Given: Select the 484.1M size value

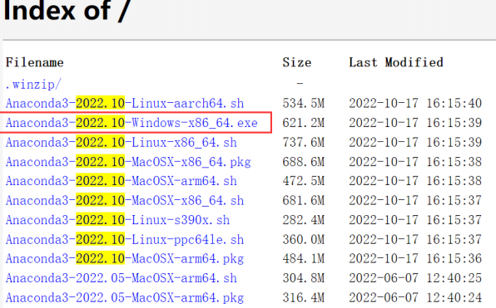Looking at the screenshot, I should (304, 259).
